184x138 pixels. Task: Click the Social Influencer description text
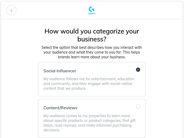(89, 84)
